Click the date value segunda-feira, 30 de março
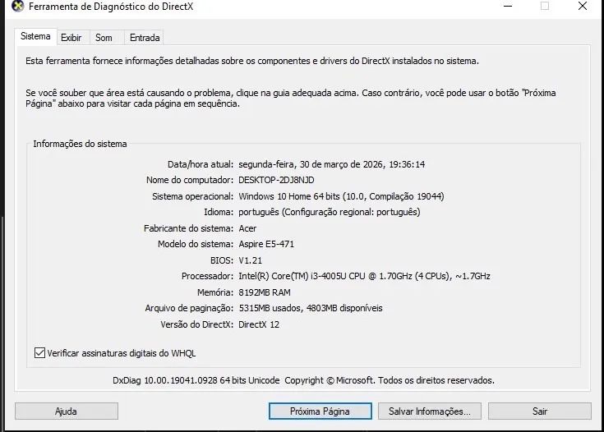 (x=332, y=164)
